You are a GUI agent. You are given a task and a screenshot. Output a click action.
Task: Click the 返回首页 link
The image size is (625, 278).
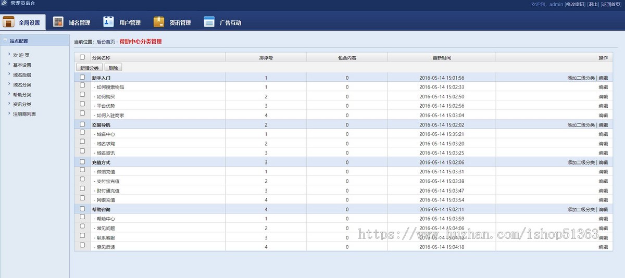pos(612,4)
